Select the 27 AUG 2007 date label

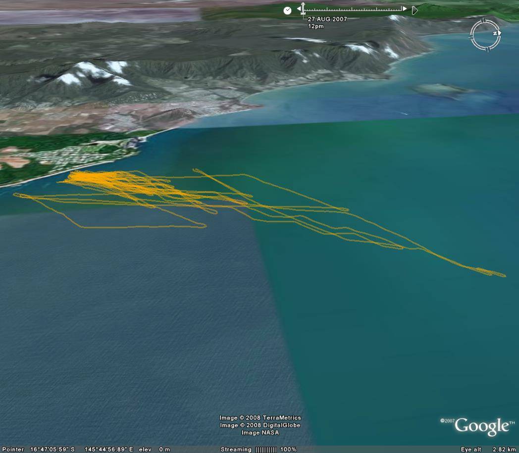[x=327, y=19]
